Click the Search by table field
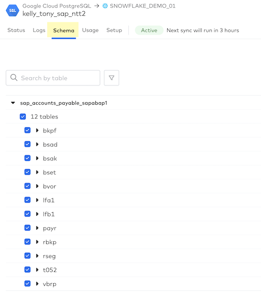261x292 pixels. pos(53,78)
